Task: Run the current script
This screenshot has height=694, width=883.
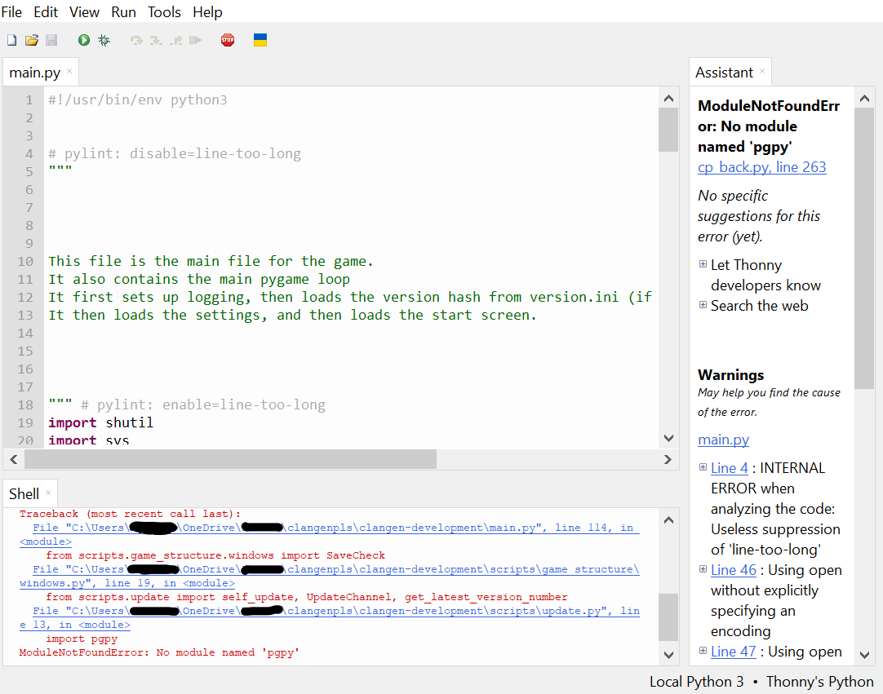Action: coord(83,39)
